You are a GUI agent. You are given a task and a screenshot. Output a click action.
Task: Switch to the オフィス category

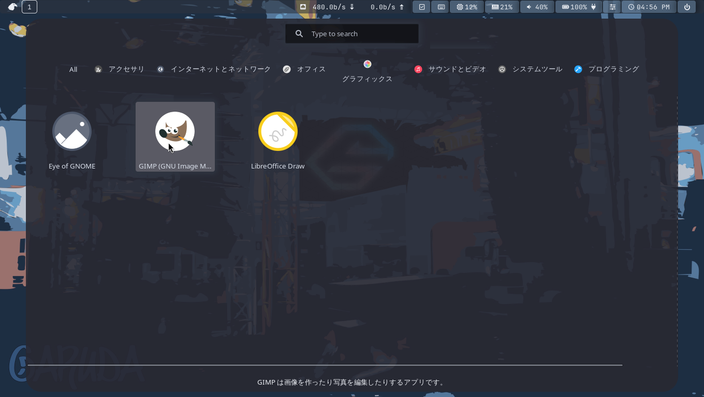(304, 69)
